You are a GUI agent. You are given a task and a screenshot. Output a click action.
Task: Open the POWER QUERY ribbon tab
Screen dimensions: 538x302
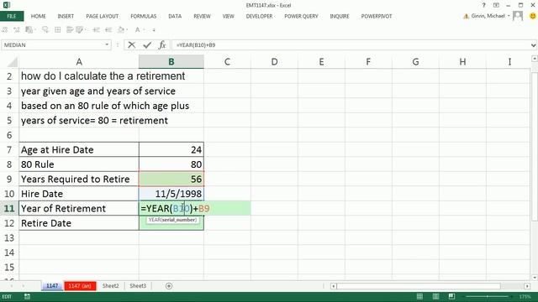coord(301,16)
